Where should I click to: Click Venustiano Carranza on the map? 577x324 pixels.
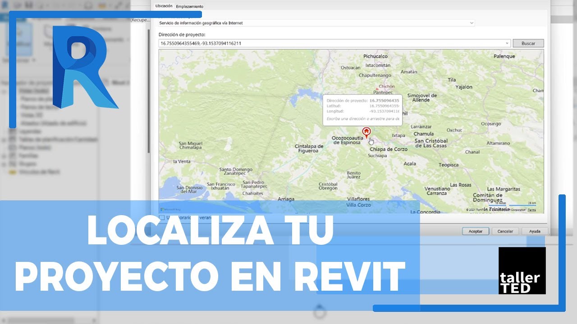(437, 191)
